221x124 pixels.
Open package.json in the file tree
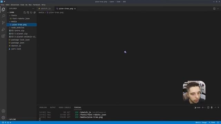pos(21,43)
